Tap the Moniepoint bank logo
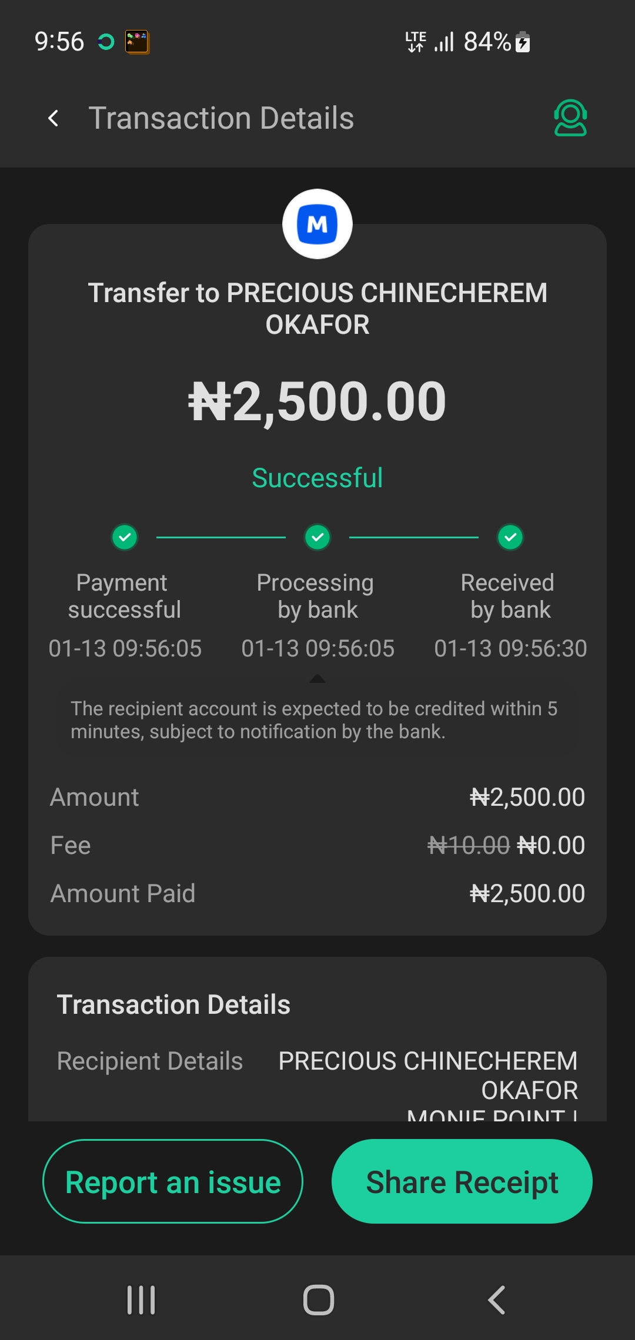This screenshot has width=635, height=1340. [x=317, y=224]
